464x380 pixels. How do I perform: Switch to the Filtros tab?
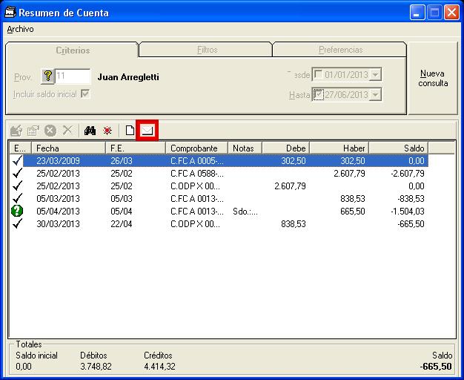click(207, 50)
